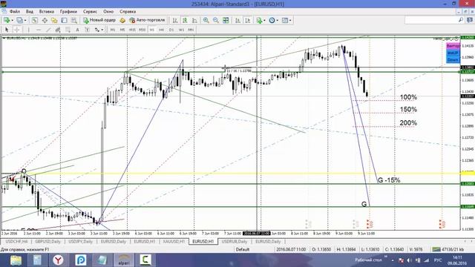Select the vertical line tool

pyautogui.click(x=28, y=30)
